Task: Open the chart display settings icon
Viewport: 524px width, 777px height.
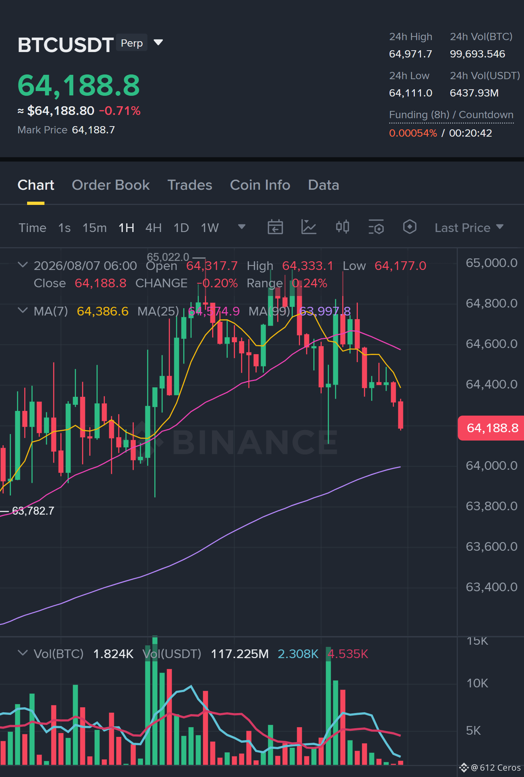Action: click(376, 227)
